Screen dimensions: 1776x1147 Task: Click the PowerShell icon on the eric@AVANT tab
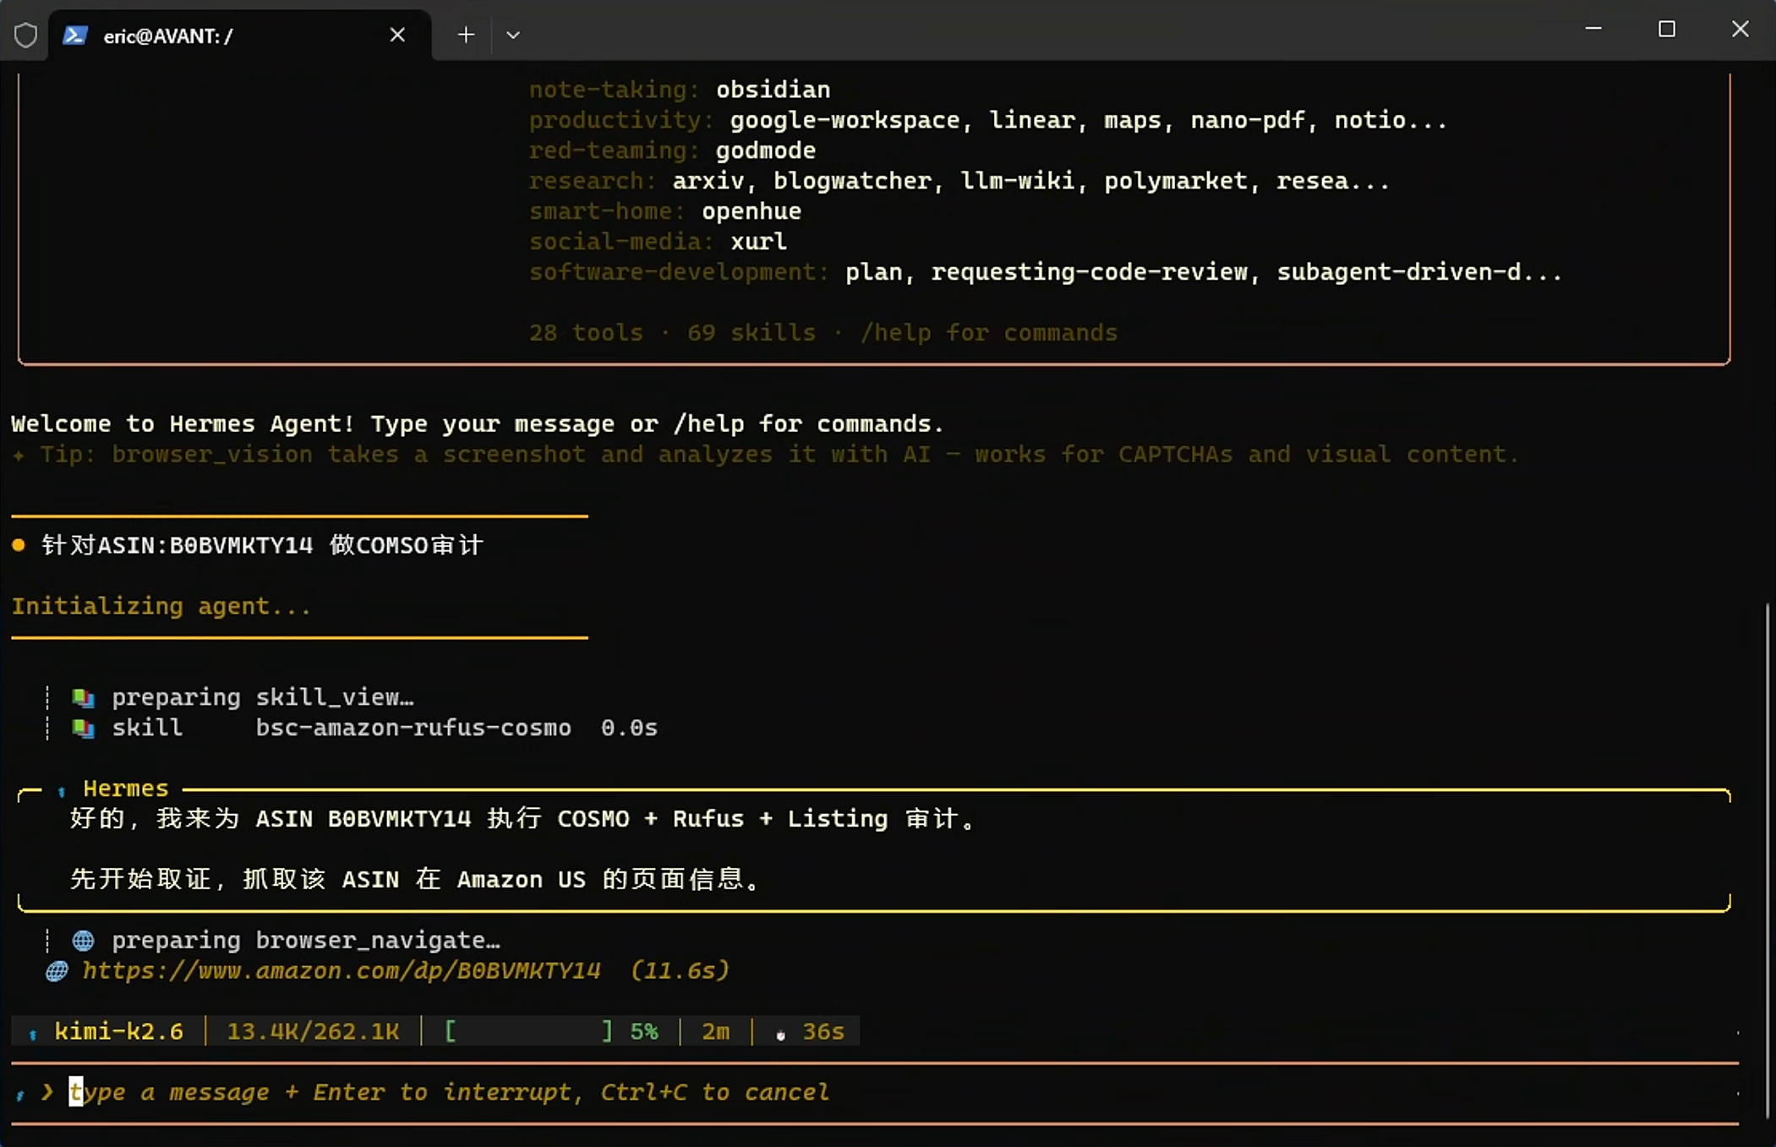pyautogui.click(x=75, y=35)
